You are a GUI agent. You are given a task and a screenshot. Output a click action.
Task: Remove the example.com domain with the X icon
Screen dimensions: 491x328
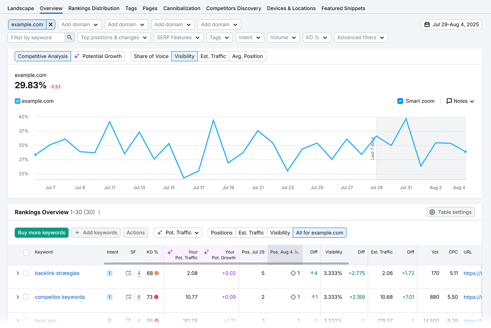point(51,25)
